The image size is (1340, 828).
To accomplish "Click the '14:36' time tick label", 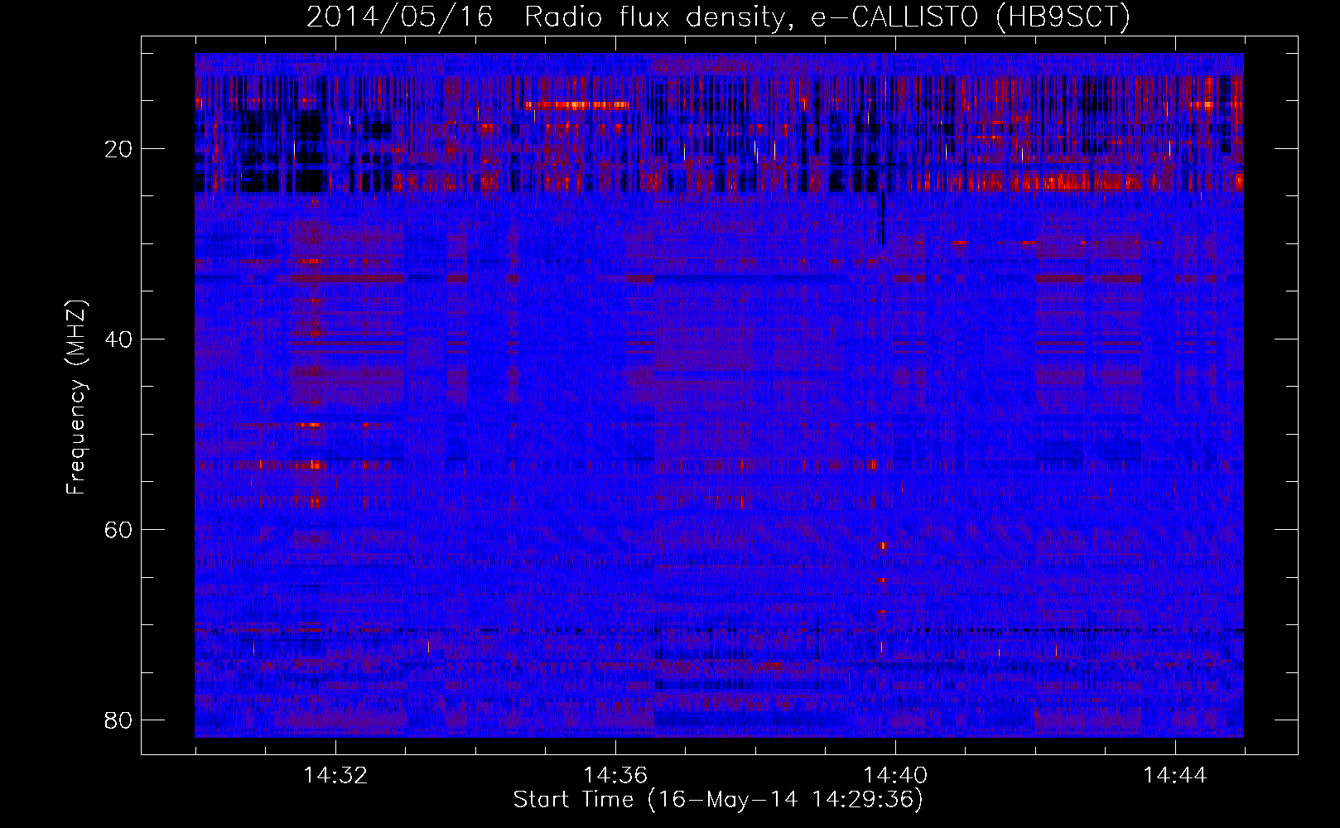I will [x=615, y=776].
